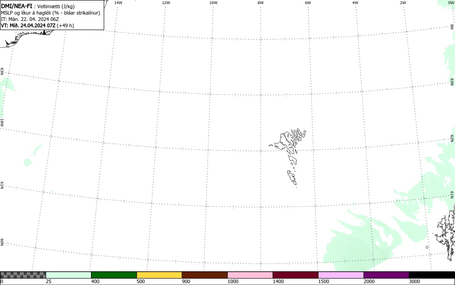Click the light green 25–400 legend swatch
The image size is (455, 285).
tap(69, 275)
